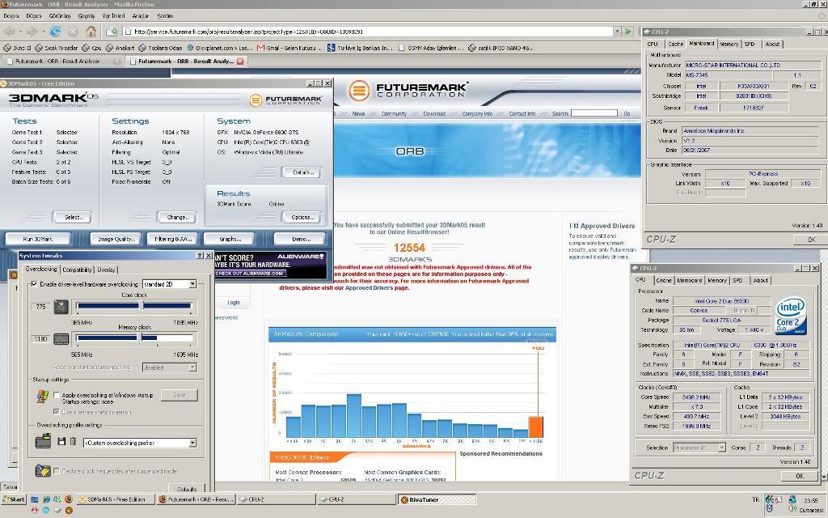Click the Firefox forward arrow
The height and width of the screenshot is (518, 828).
pyautogui.click(x=32, y=32)
